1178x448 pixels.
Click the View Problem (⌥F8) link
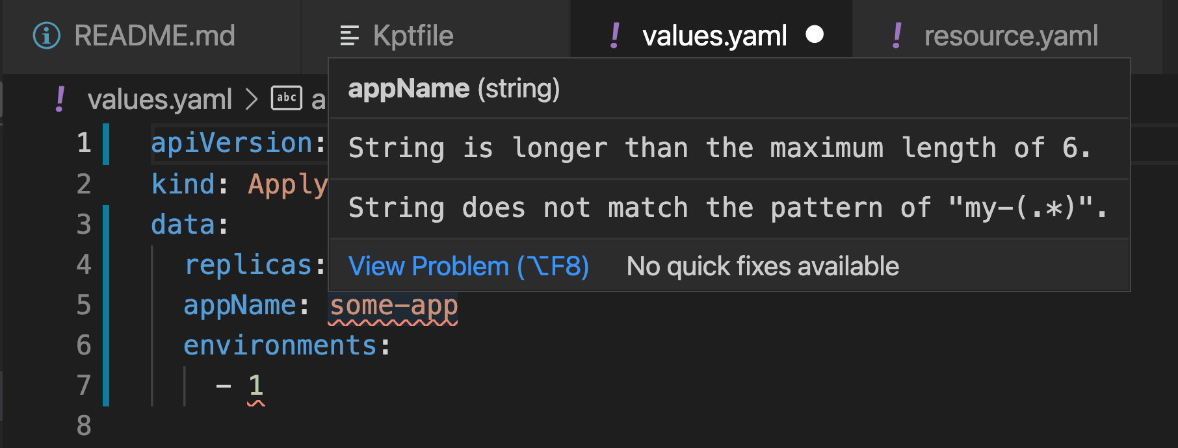coord(467,266)
